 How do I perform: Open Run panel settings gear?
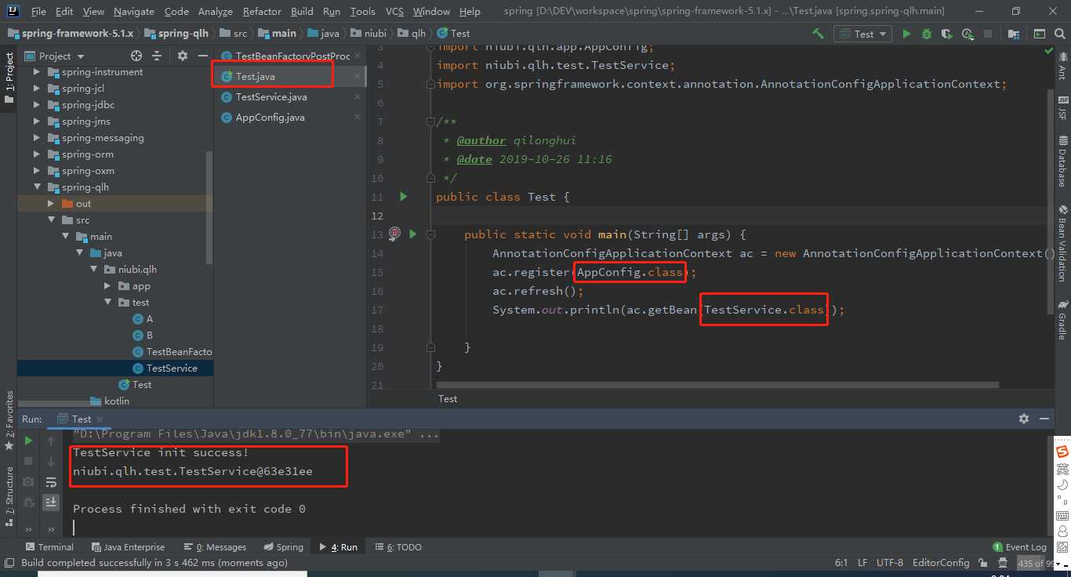(x=1023, y=419)
